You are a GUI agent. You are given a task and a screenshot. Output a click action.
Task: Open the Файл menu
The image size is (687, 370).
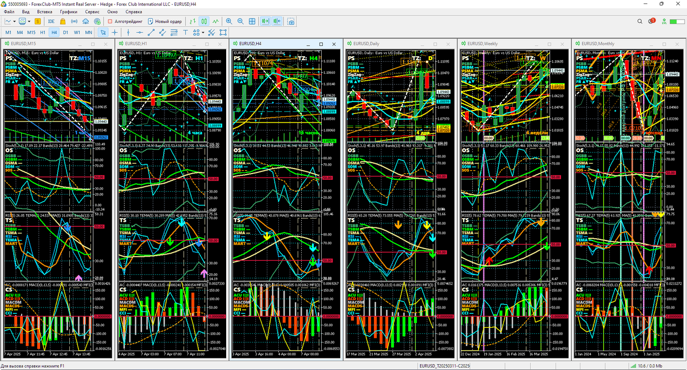tap(9, 11)
